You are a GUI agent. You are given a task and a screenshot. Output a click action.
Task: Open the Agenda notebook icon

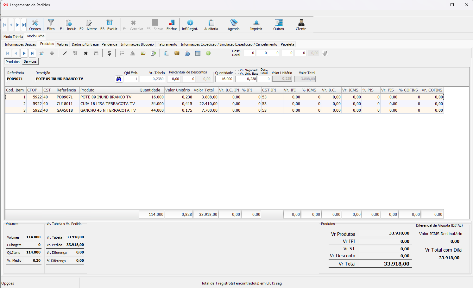[x=234, y=25]
